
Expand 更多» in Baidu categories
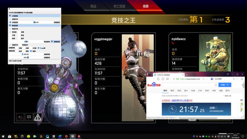(228, 91)
